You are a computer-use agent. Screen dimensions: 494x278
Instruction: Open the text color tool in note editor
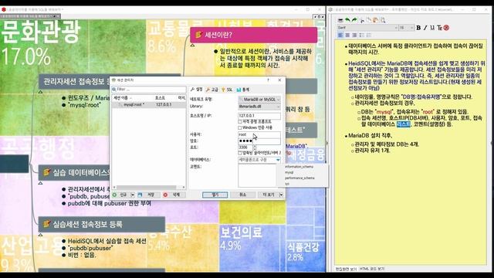pyautogui.click(x=439, y=28)
